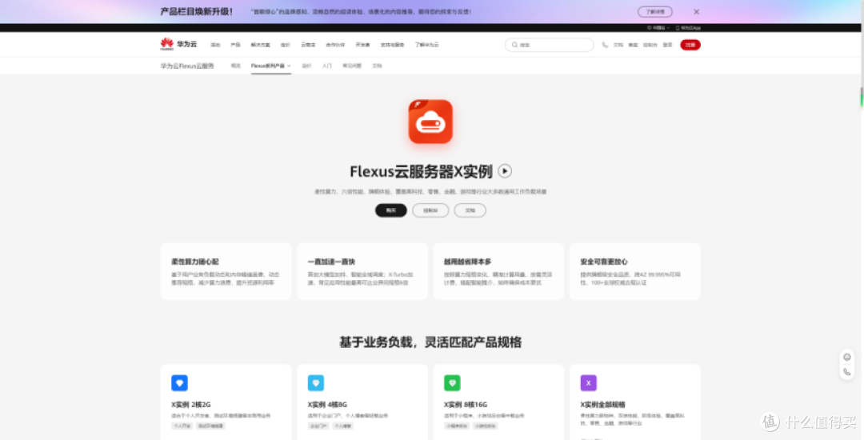Click the 了解详情 button in the banner

[x=655, y=11]
